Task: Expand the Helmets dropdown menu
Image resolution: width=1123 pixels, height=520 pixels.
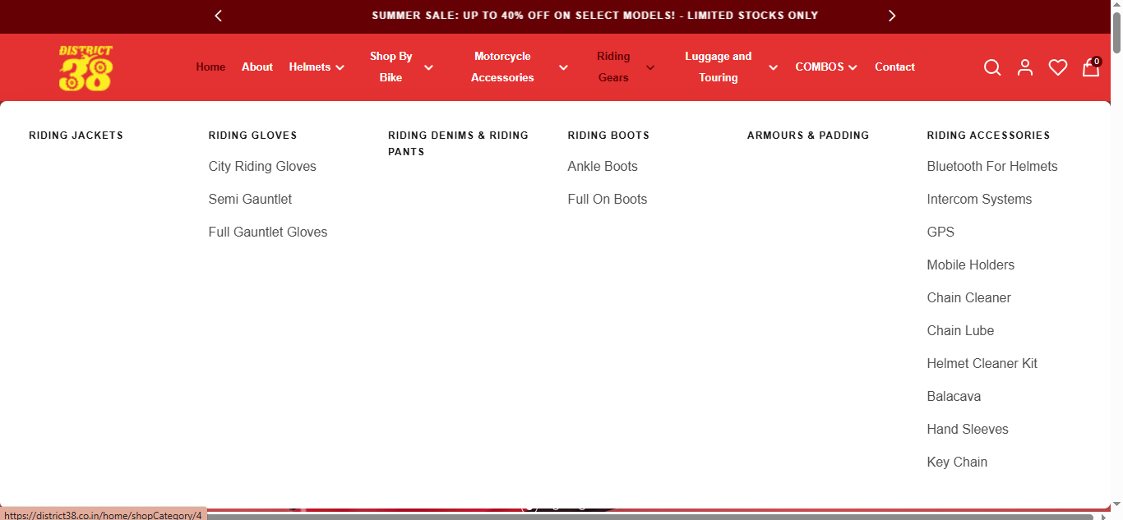Action: 316,67
